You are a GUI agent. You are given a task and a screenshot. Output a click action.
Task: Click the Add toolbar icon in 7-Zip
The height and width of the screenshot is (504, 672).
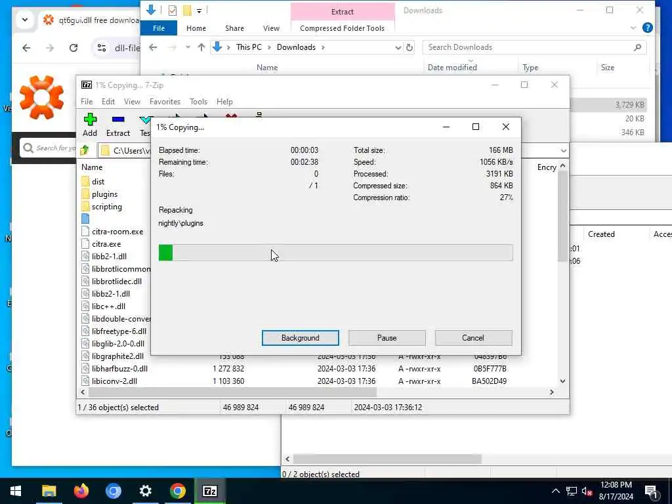click(x=90, y=119)
